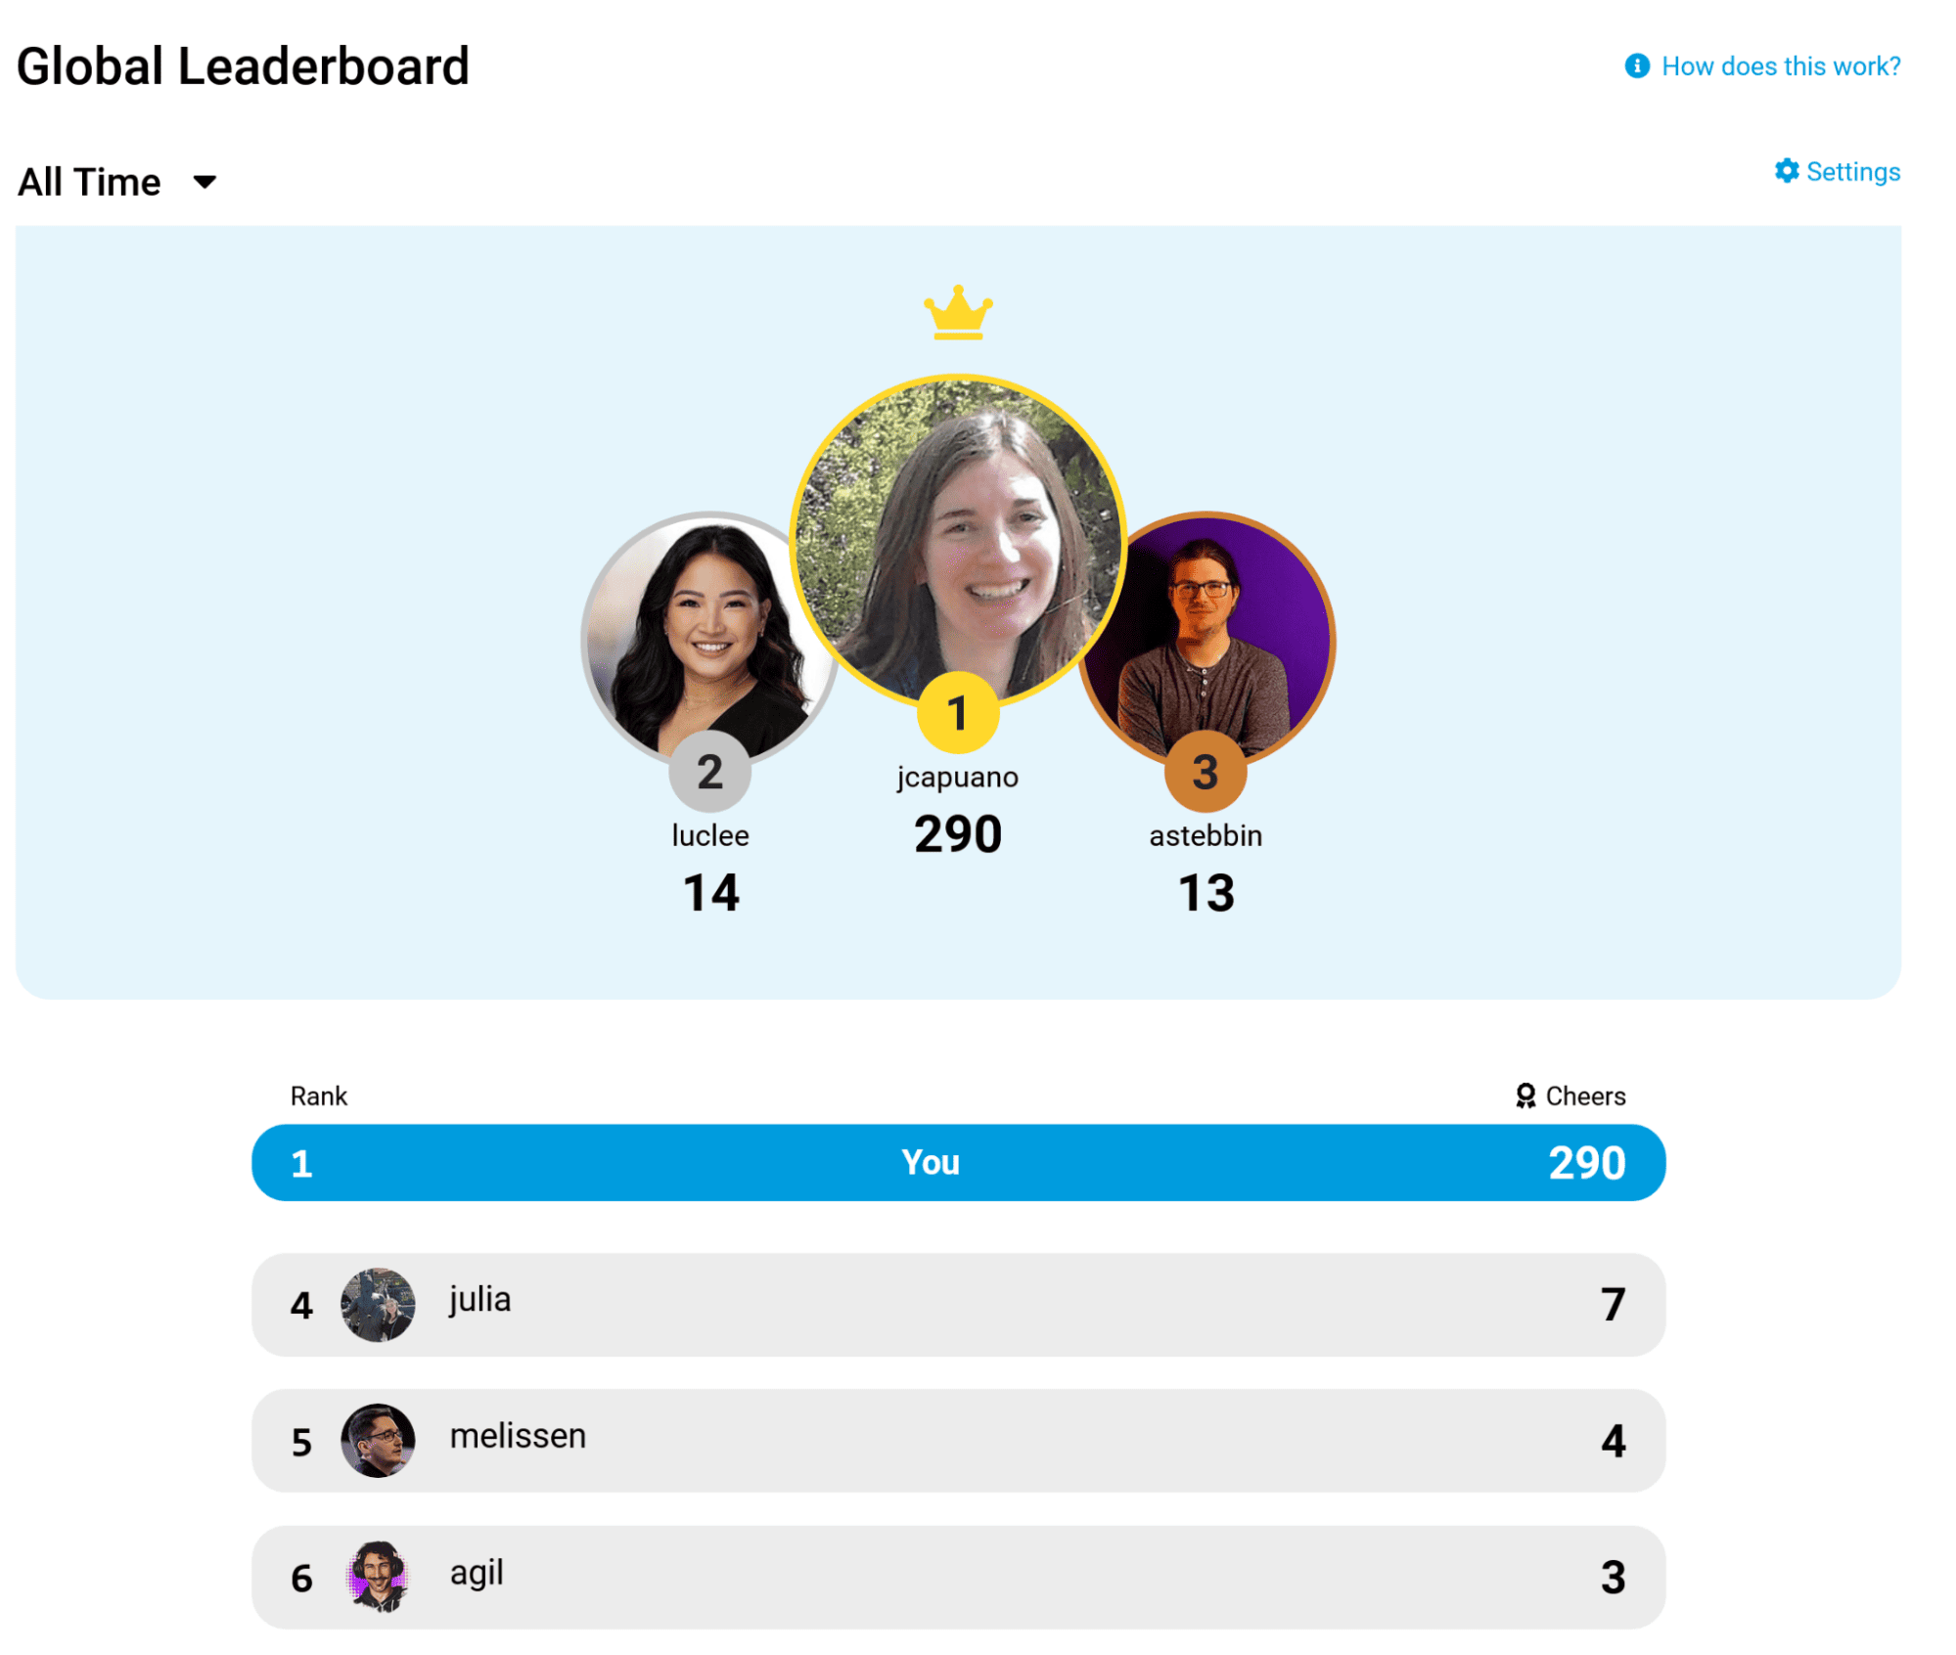Screen dimensions: 1956x1655
Task: Open Settings link text
Action: tap(1852, 172)
